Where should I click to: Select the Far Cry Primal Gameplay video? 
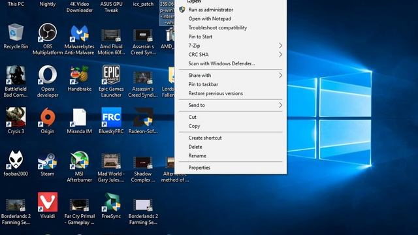pyautogui.click(x=79, y=204)
